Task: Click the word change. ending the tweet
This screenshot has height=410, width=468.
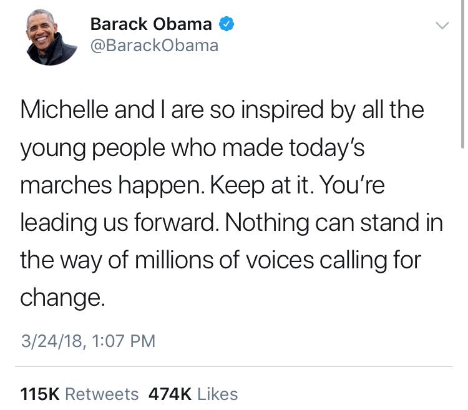Action: tap(59, 297)
